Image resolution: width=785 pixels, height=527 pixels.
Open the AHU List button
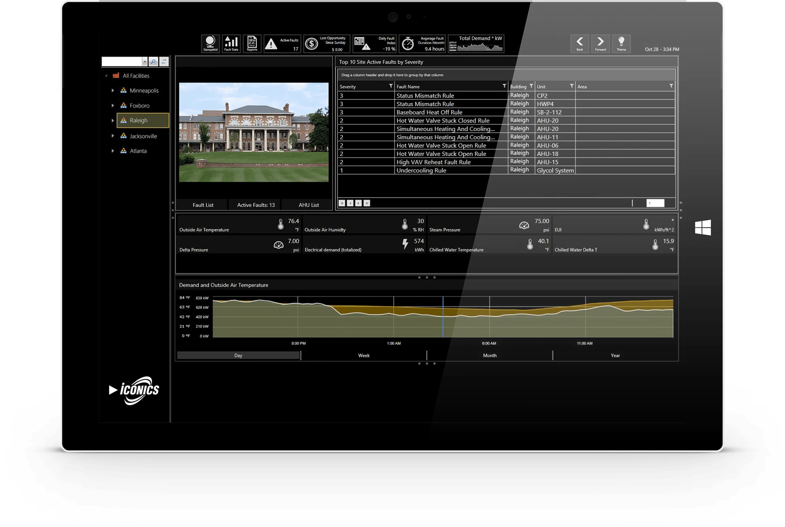308,205
